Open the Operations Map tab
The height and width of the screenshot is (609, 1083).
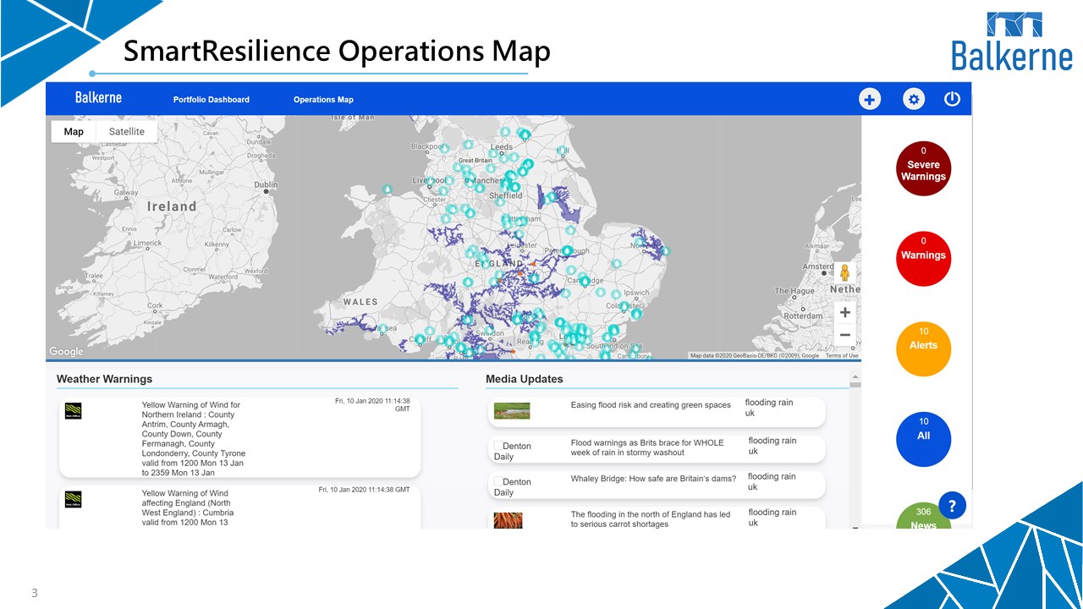coord(323,100)
